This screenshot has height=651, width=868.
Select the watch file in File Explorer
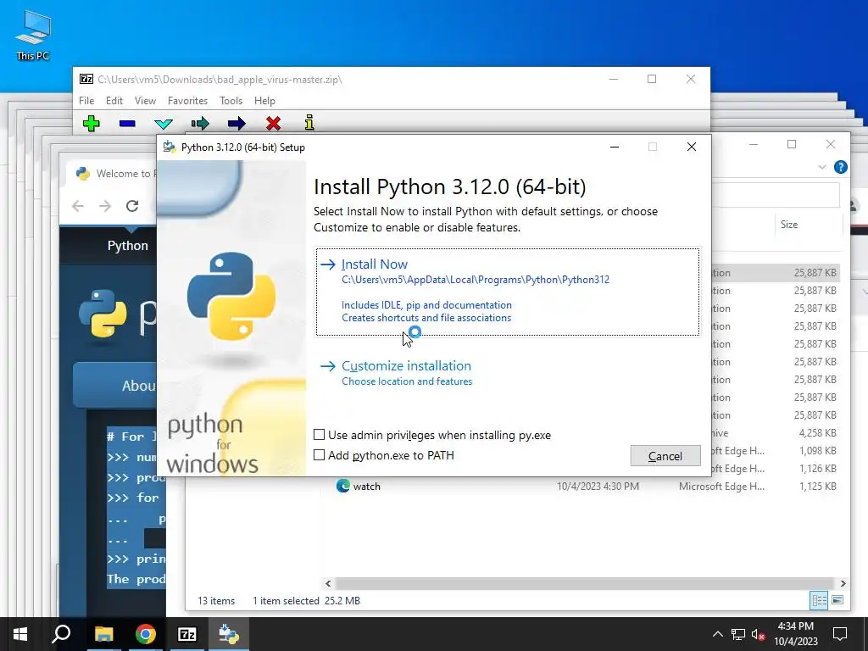(366, 486)
